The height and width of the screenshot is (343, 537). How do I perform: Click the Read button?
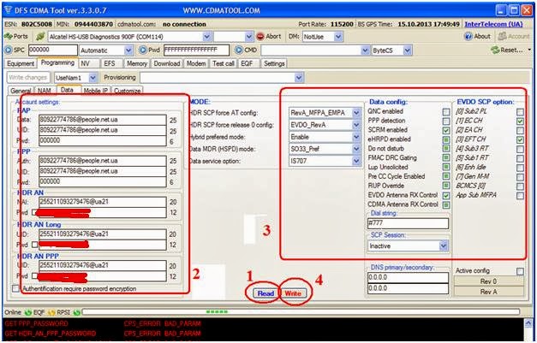[266, 293]
